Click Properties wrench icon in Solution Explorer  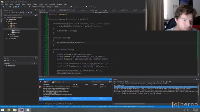coord(28,12)
